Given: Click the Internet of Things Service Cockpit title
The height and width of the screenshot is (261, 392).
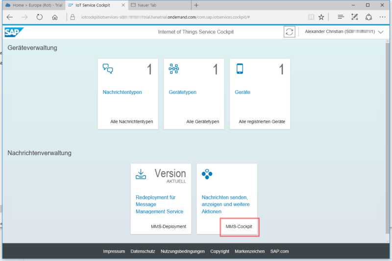Looking at the screenshot, I should tap(196, 32).
